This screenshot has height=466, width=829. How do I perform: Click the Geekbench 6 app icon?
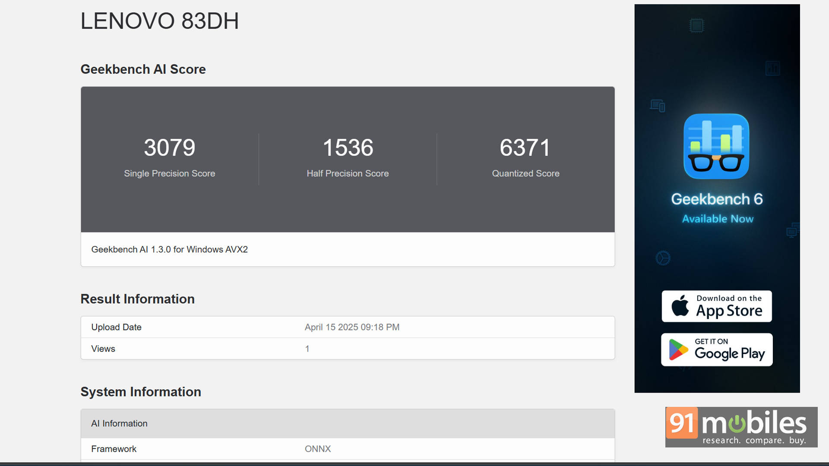[716, 146]
